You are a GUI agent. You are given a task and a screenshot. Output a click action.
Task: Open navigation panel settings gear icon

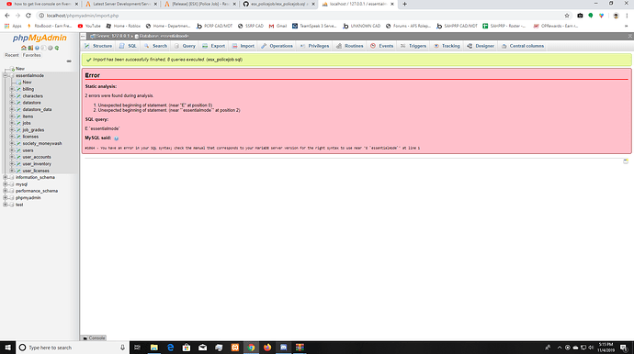tap(51, 48)
